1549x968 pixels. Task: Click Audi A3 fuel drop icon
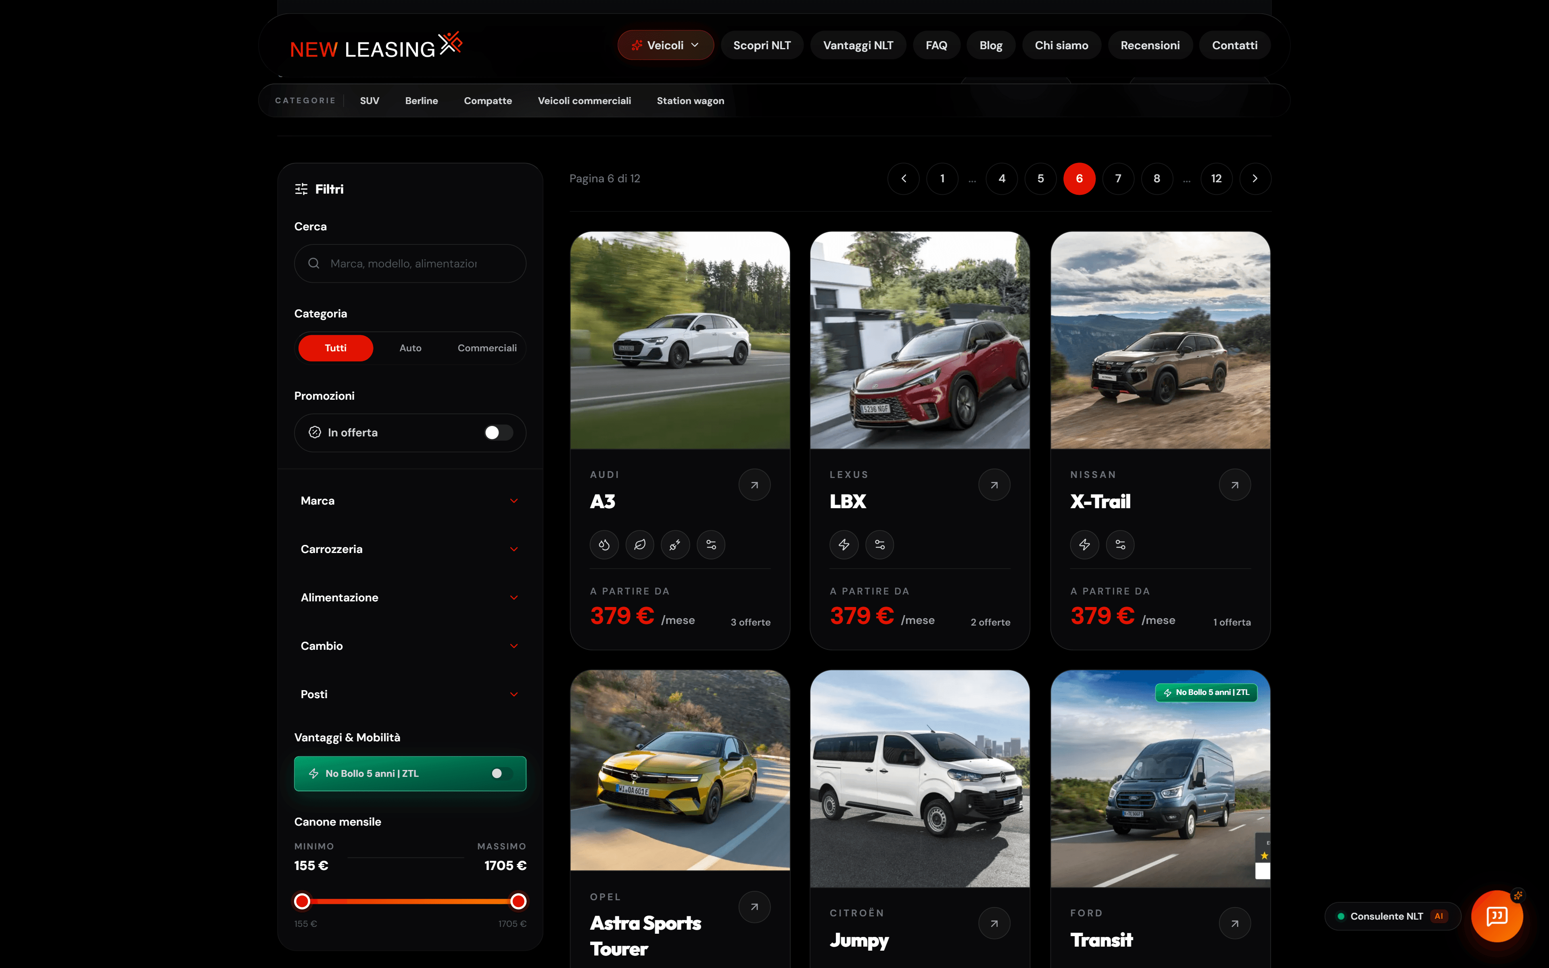(603, 545)
